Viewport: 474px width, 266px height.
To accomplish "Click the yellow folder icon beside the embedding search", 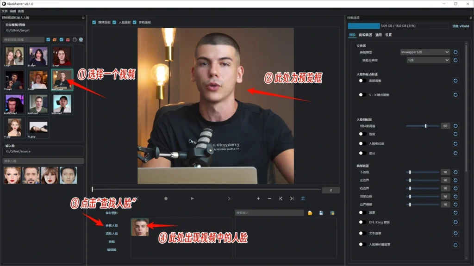I will 310,213.
